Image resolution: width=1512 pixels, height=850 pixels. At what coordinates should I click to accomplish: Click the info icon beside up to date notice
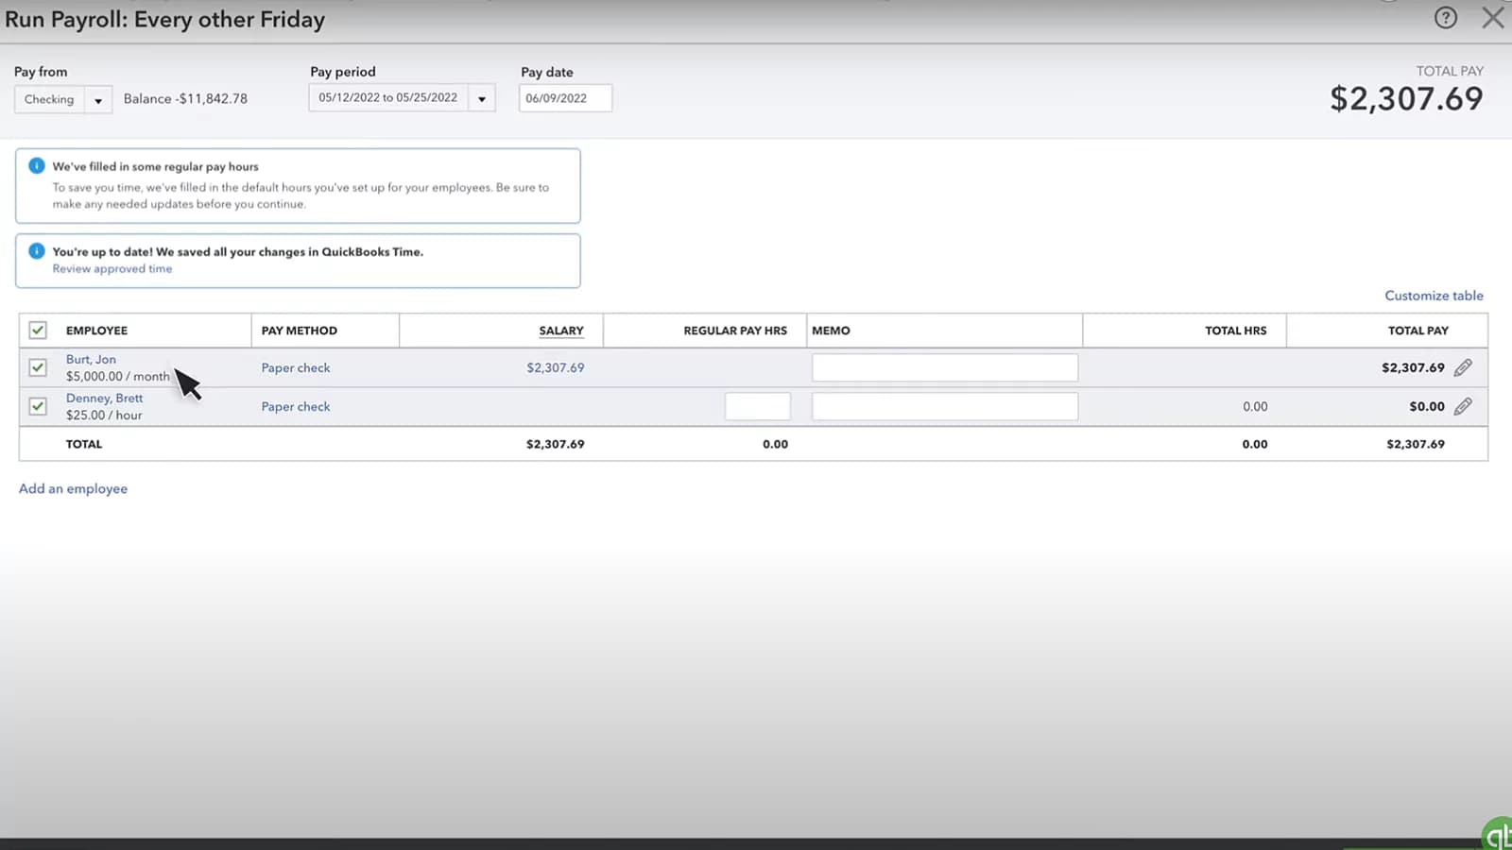(x=37, y=251)
